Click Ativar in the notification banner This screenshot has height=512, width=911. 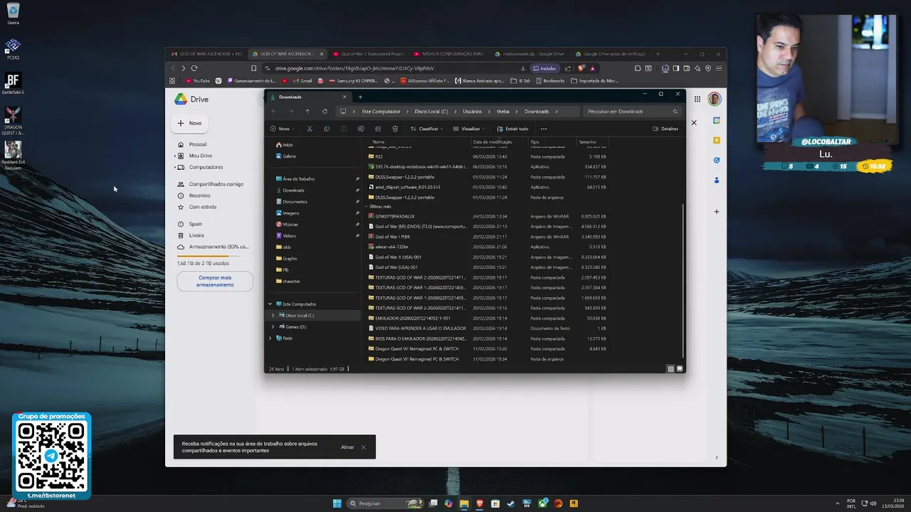(347, 447)
